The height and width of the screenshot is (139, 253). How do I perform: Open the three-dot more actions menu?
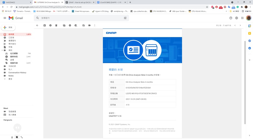95,25
